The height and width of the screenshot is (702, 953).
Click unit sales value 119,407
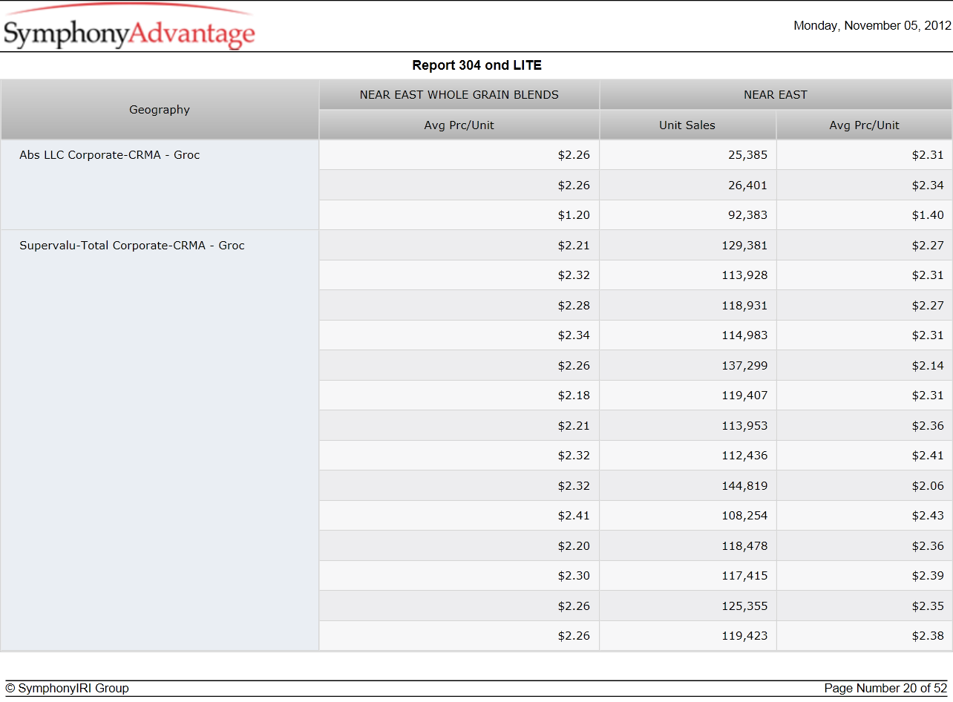coord(744,396)
